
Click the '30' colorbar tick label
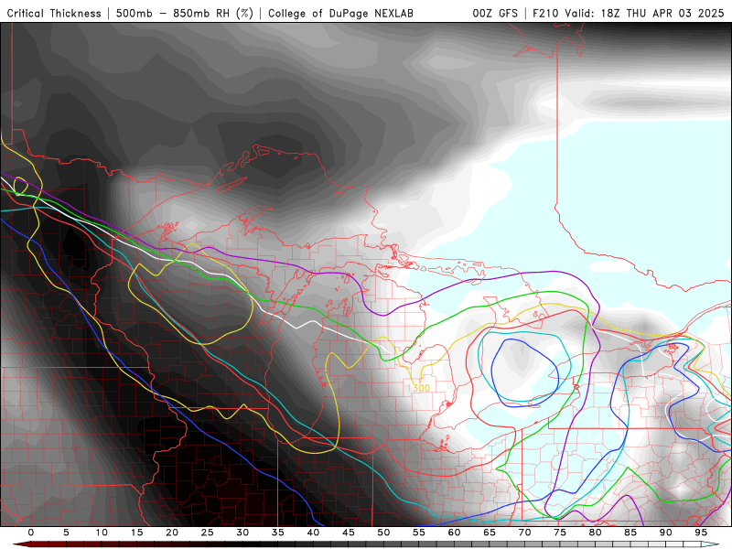[x=242, y=533]
